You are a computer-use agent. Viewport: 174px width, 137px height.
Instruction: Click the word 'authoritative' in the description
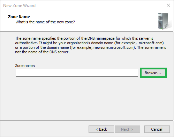(26, 43)
